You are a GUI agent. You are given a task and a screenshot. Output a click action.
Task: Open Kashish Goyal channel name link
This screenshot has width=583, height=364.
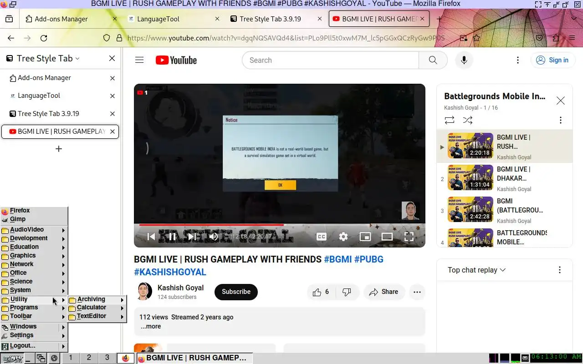[x=180, y=288]
